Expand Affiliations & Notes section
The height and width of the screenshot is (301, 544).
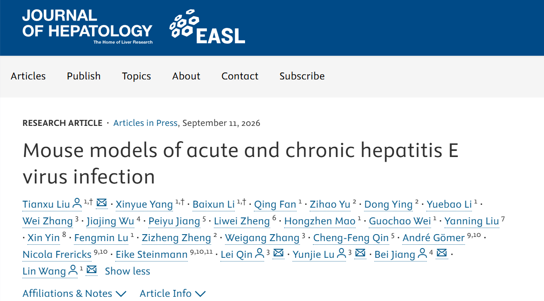74,294
